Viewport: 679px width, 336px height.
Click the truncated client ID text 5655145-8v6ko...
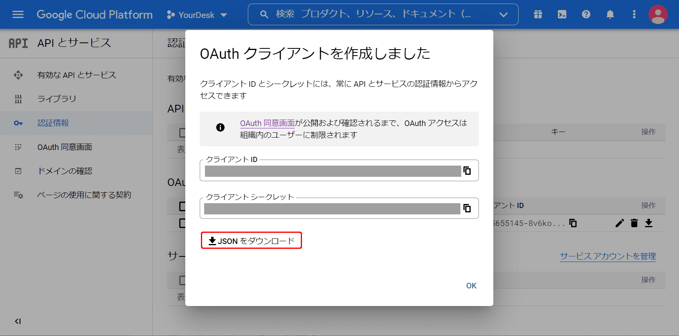(x=529, y=223)
